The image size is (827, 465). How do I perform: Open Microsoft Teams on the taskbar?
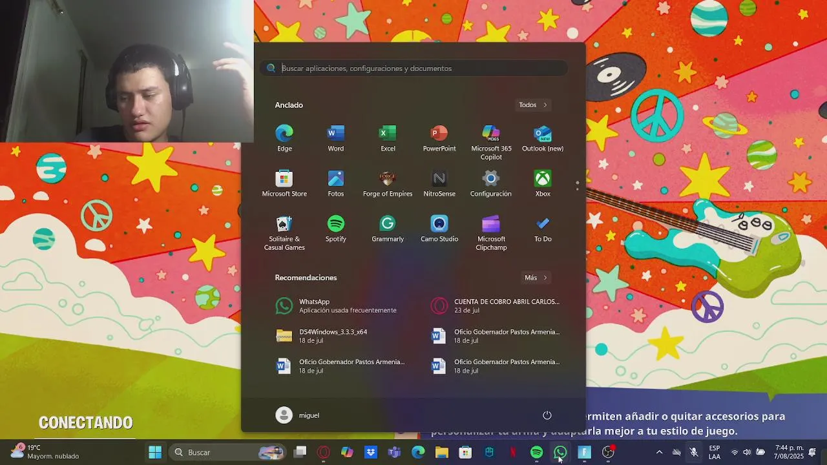394,452
